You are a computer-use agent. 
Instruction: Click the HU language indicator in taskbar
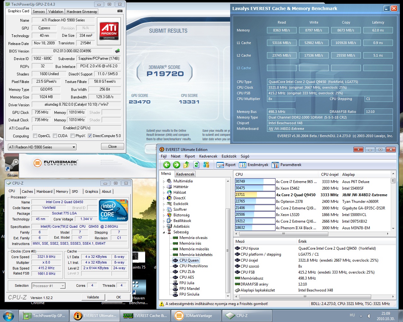pos(352,315)
